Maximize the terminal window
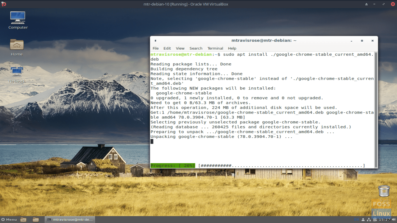This screenshot has height=223, width=397. point(362,41)
